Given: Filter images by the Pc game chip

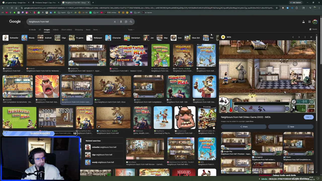Looking at the screenshot, I should click(76, 38).
